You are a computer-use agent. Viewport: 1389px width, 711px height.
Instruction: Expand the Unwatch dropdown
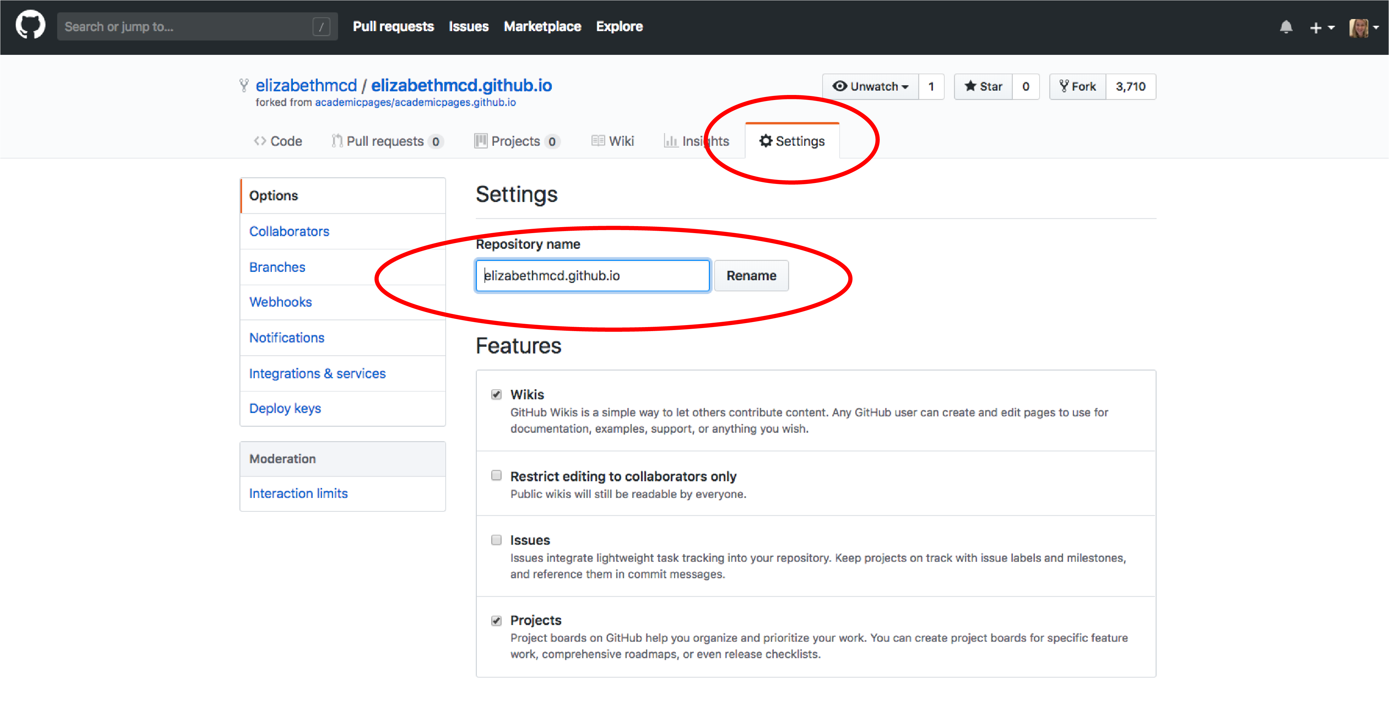870,86
